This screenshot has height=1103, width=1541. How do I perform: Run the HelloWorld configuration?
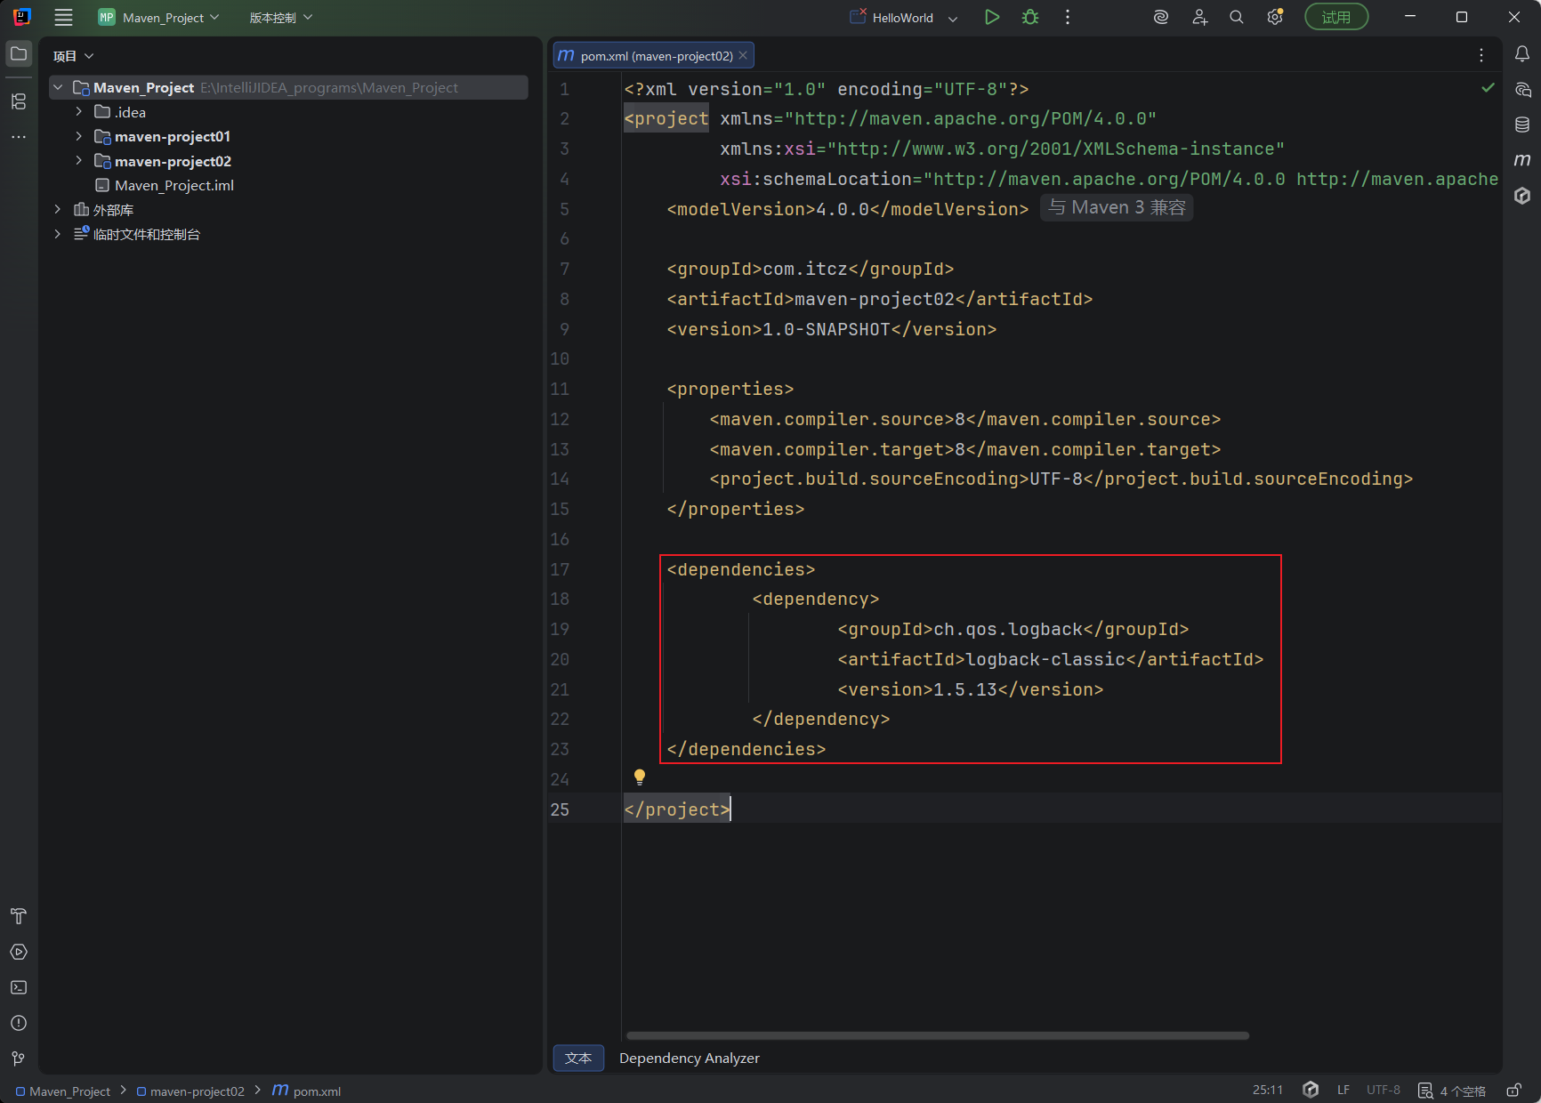(992, 17)
